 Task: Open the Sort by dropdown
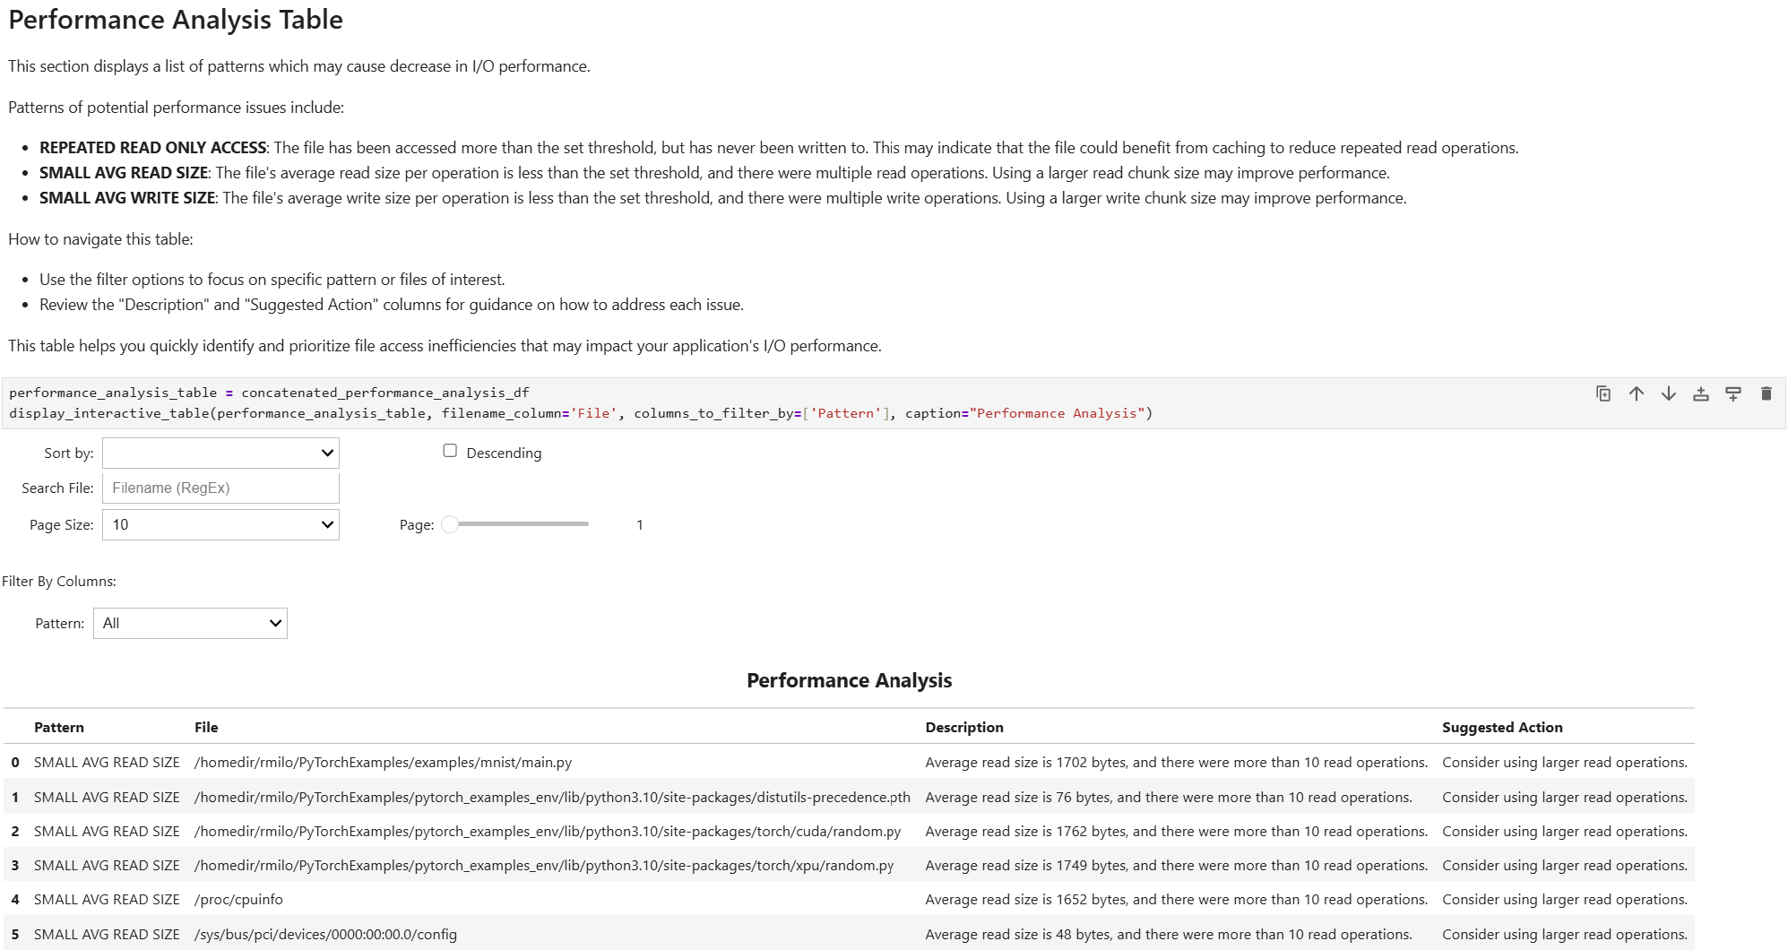pos(220,453)
